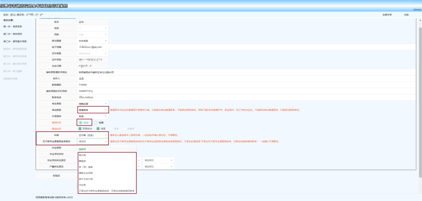Uncheck the 思想政治 checkbox

tap(80, 128)
